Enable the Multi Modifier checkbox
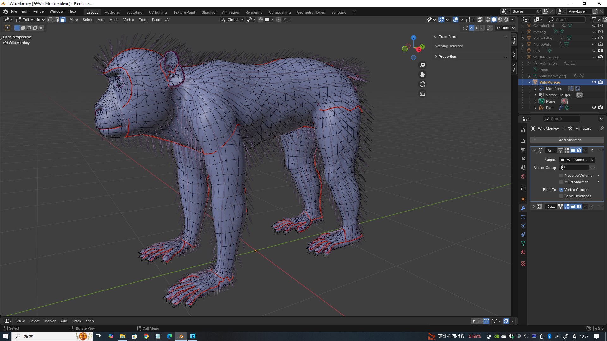Image resolution: width=607 pixels, height=341 pixels. coord(561,182)
